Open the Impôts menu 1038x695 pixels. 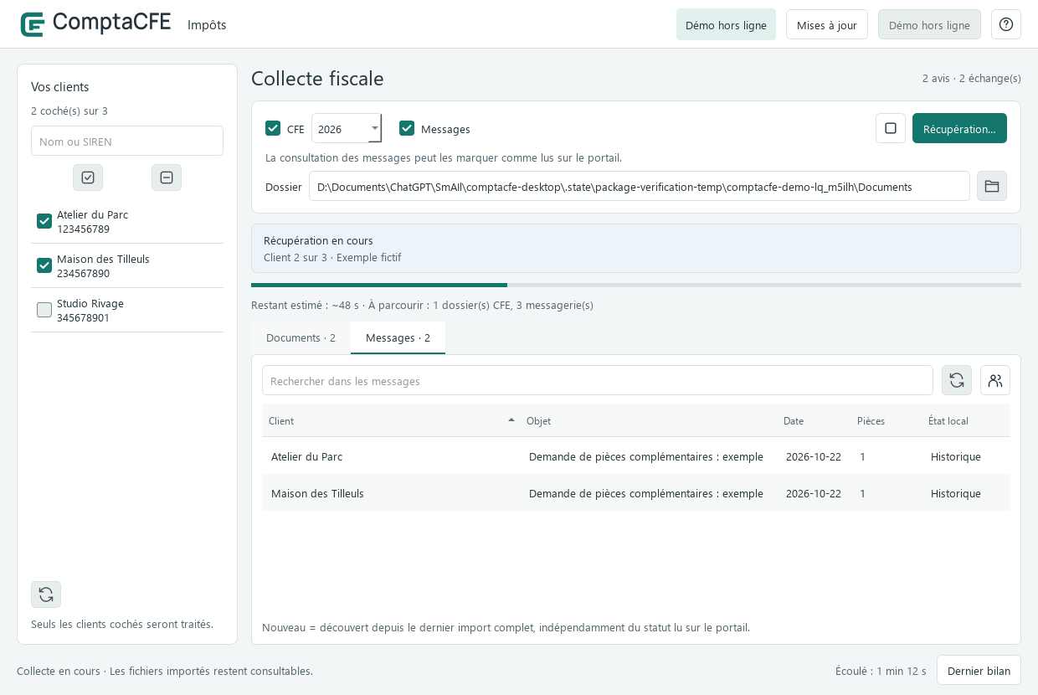207,24
